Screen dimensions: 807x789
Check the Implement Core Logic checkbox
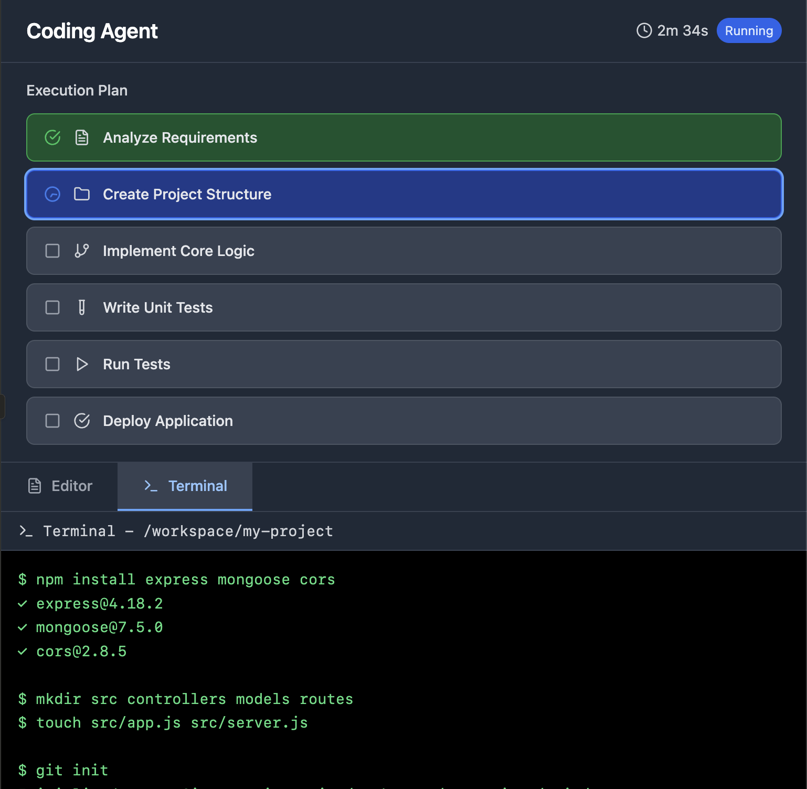pos(52,251)
